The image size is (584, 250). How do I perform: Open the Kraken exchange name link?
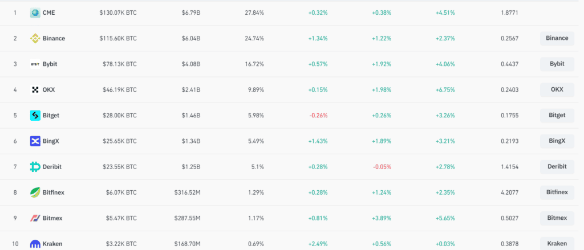(52, 244)
